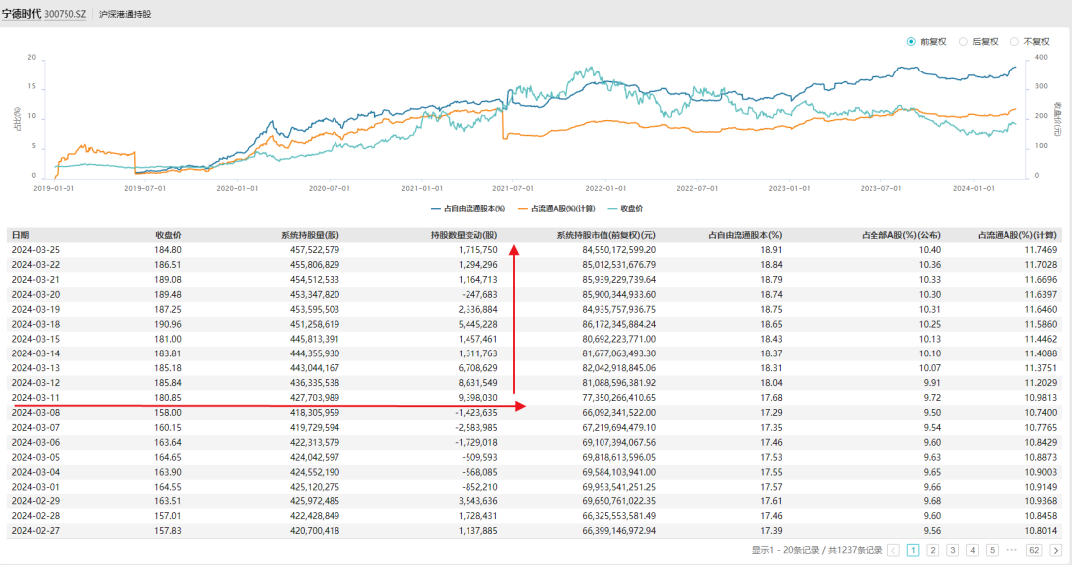
Task: Select the 后复权 radio option
Action: (x=978, y=42)
